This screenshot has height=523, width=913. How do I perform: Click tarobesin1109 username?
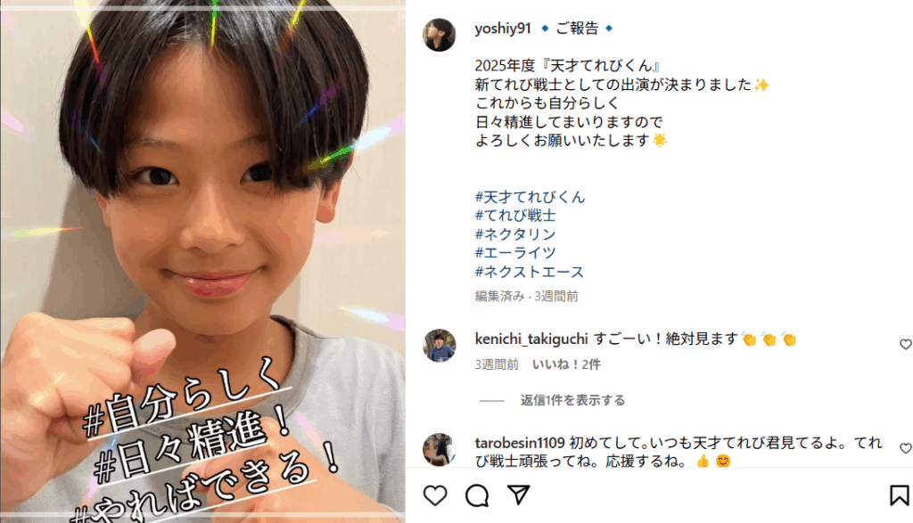[x=520, y=443]
